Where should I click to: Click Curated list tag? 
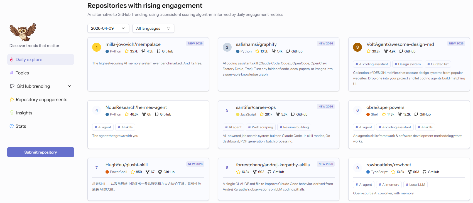pyautogui.click(x=438, y=64)
